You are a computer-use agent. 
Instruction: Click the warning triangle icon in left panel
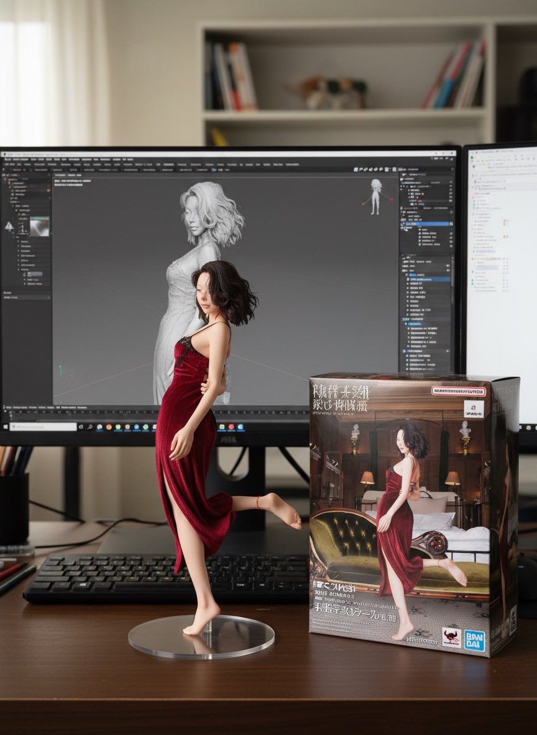(9, 227)
